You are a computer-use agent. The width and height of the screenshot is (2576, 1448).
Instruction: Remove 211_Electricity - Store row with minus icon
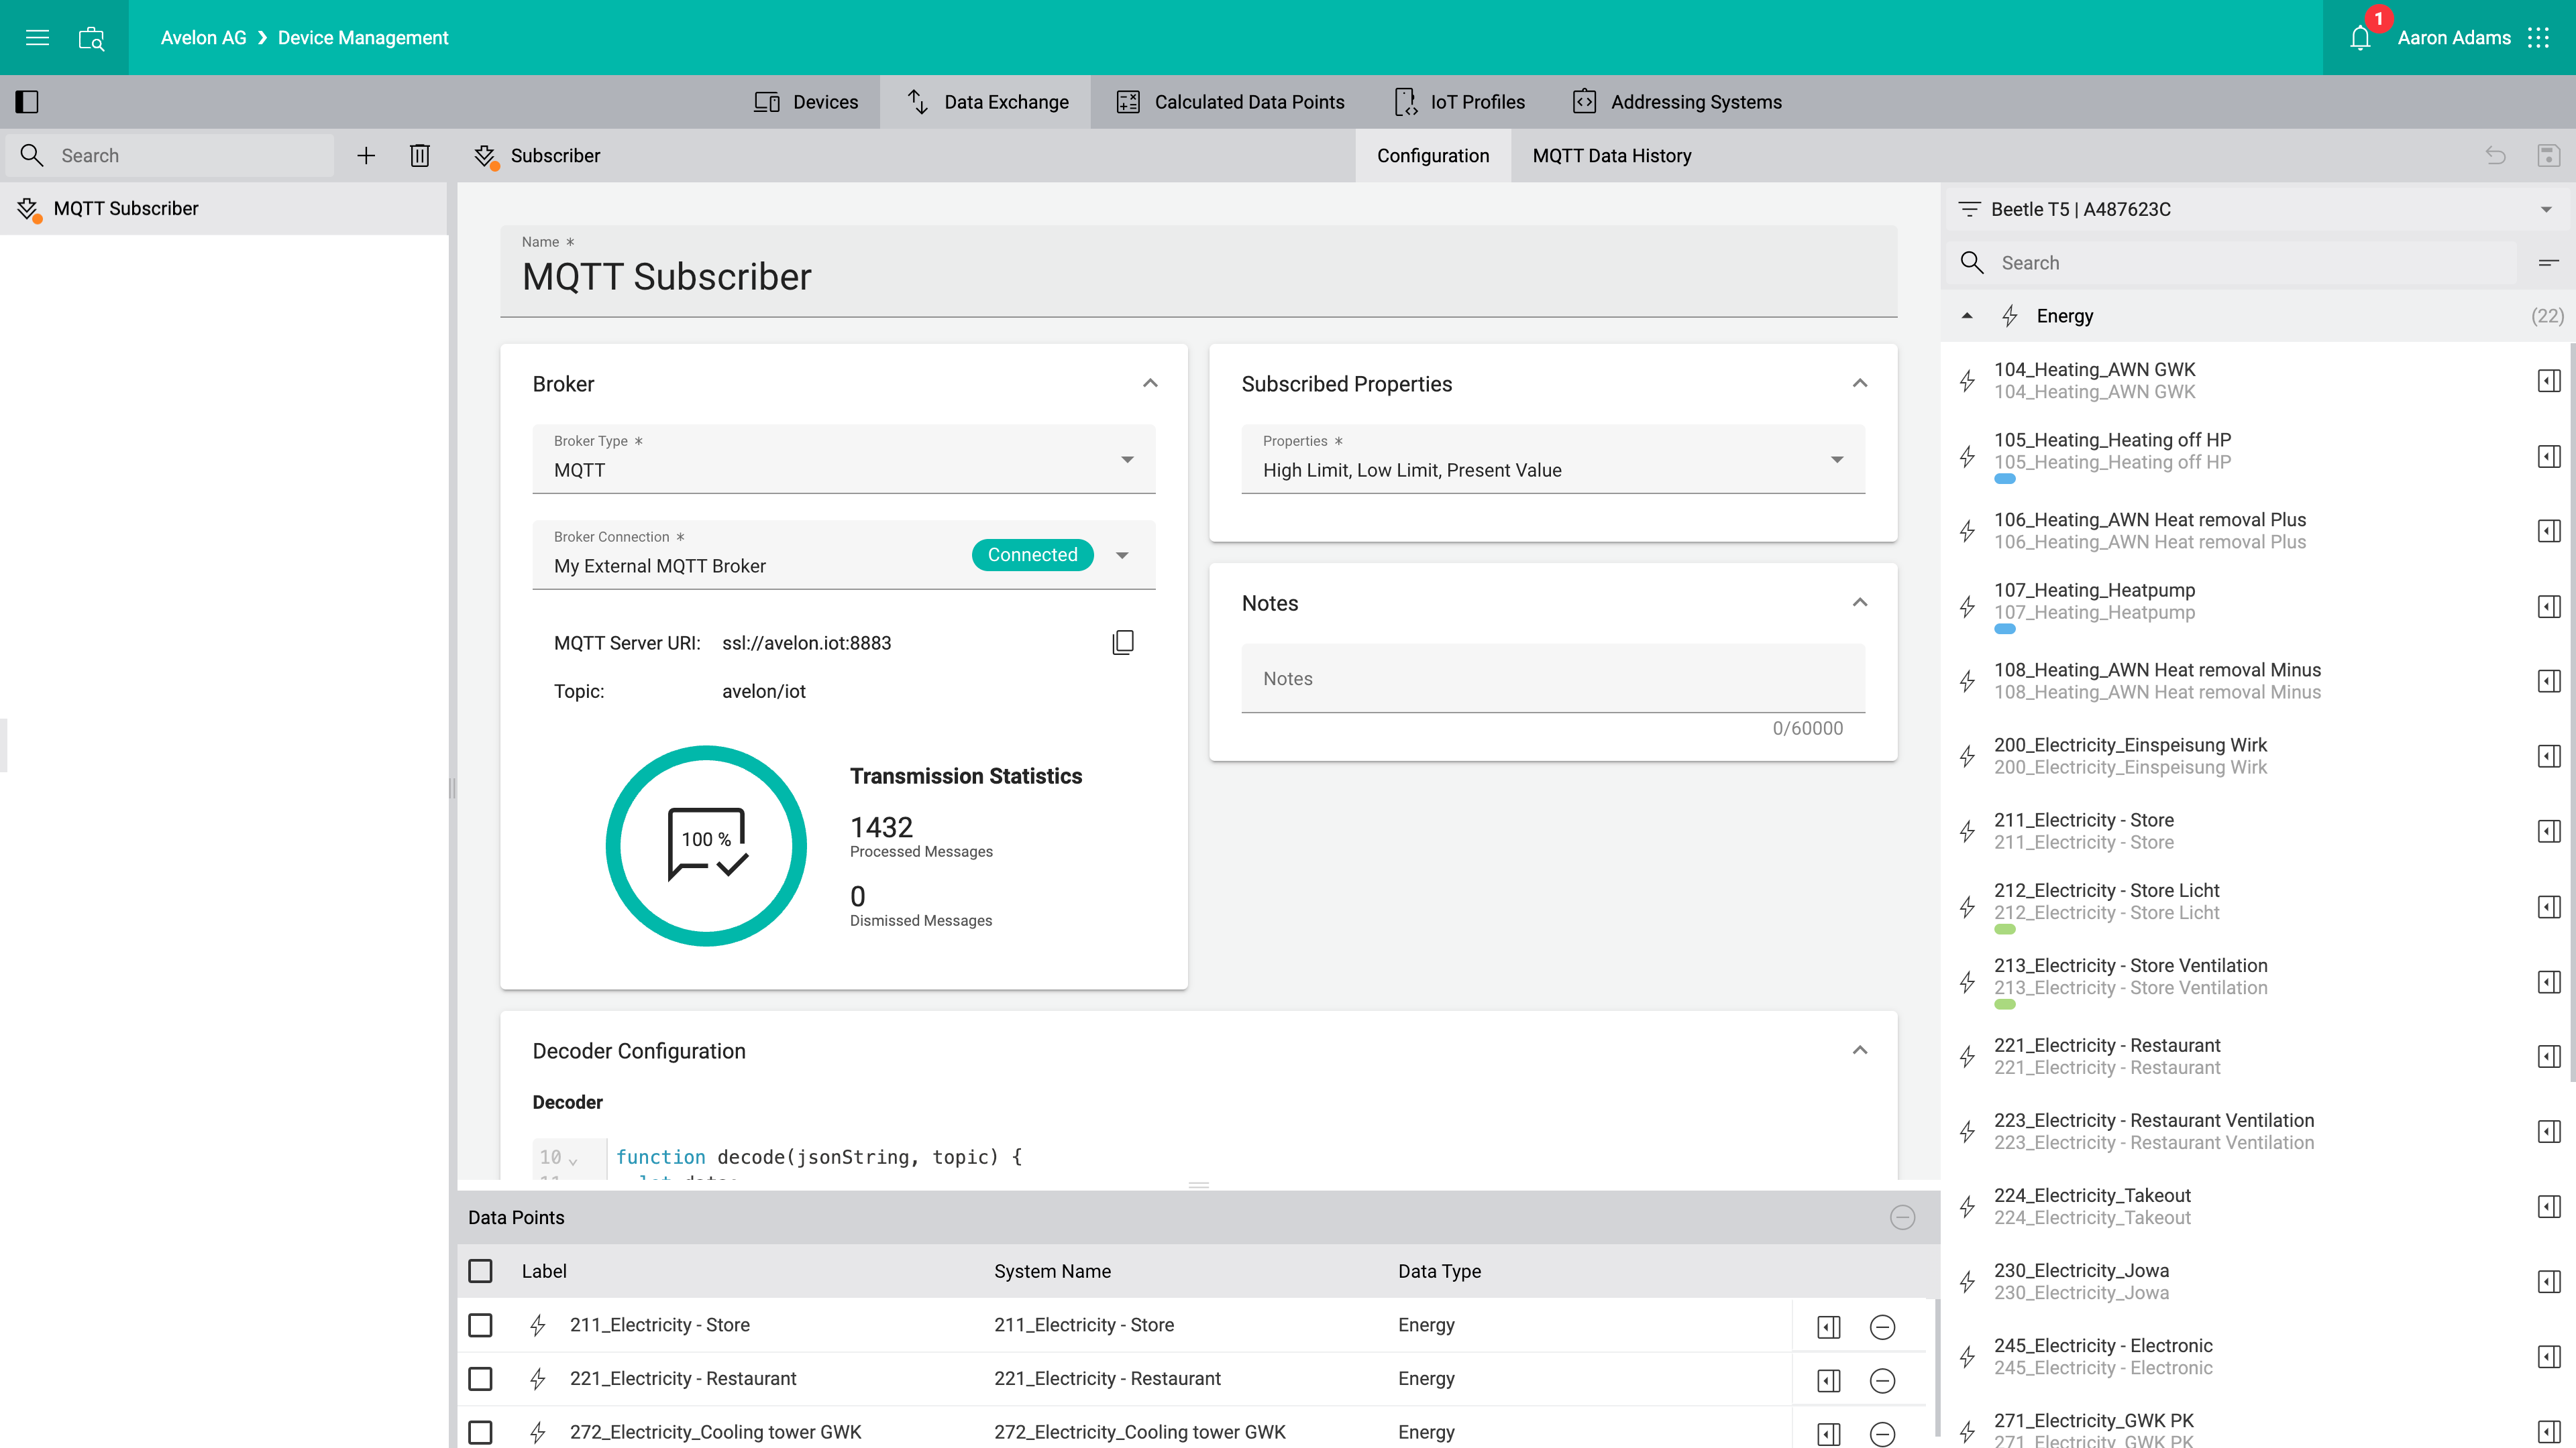pyautogui.click(x=1882, y=1327)
